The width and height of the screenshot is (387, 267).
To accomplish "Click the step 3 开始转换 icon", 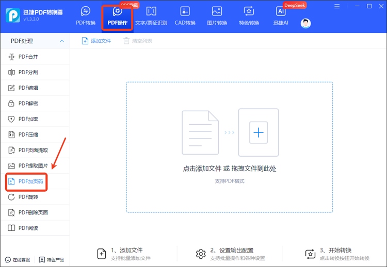I will 310,254.
